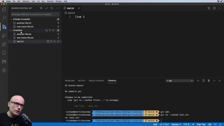Select another-file.txt under Changes
The height and width of the screenshot is (126, 224).
click(35, 34)
